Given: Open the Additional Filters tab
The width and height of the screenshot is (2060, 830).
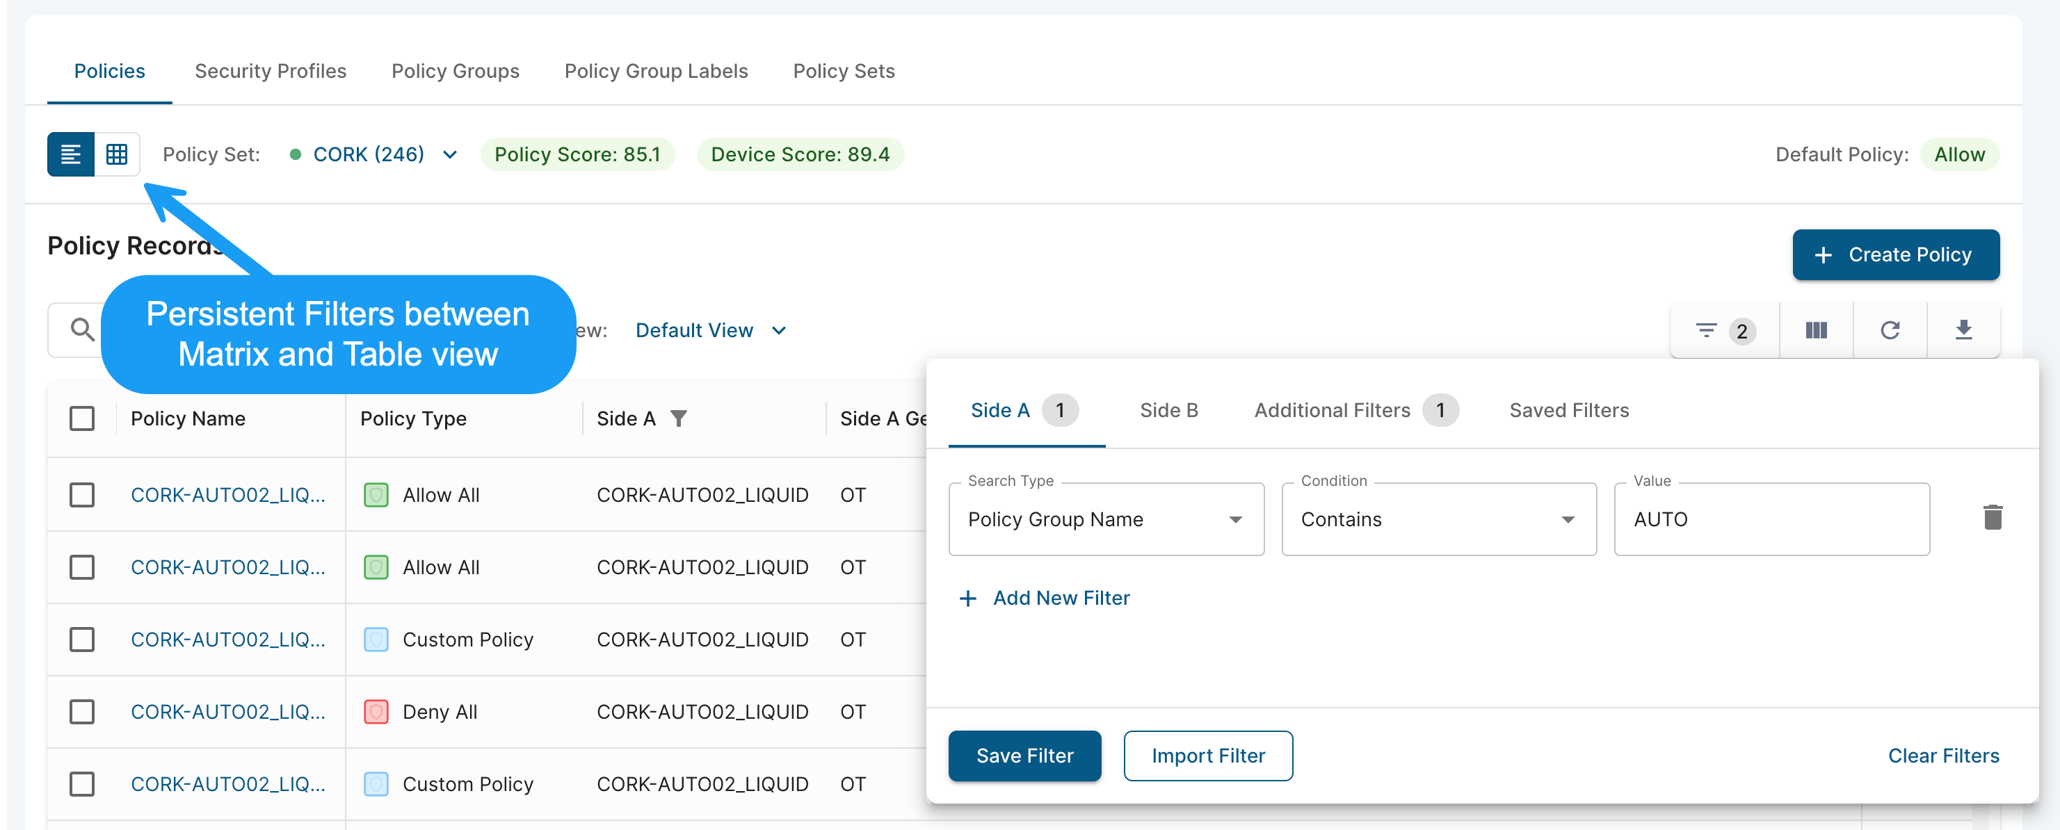Looking at the screenshot, I should point(1356,410).
